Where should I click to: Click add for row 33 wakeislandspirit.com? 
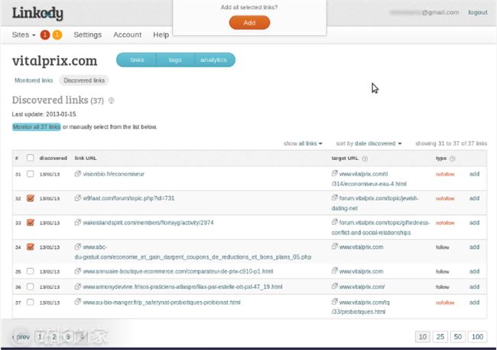coord(474,223)
